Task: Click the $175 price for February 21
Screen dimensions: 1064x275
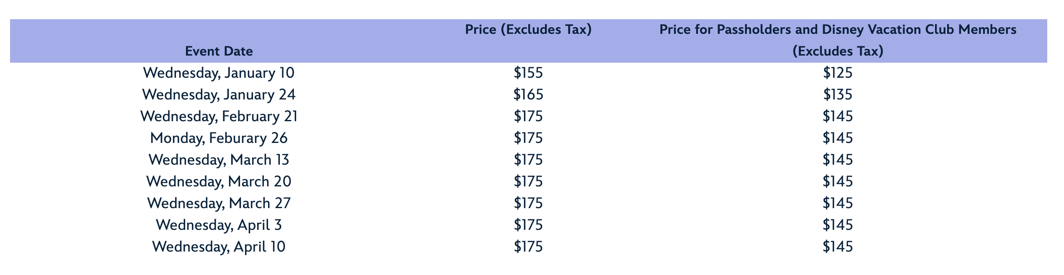Action: (x=528, y=117)
